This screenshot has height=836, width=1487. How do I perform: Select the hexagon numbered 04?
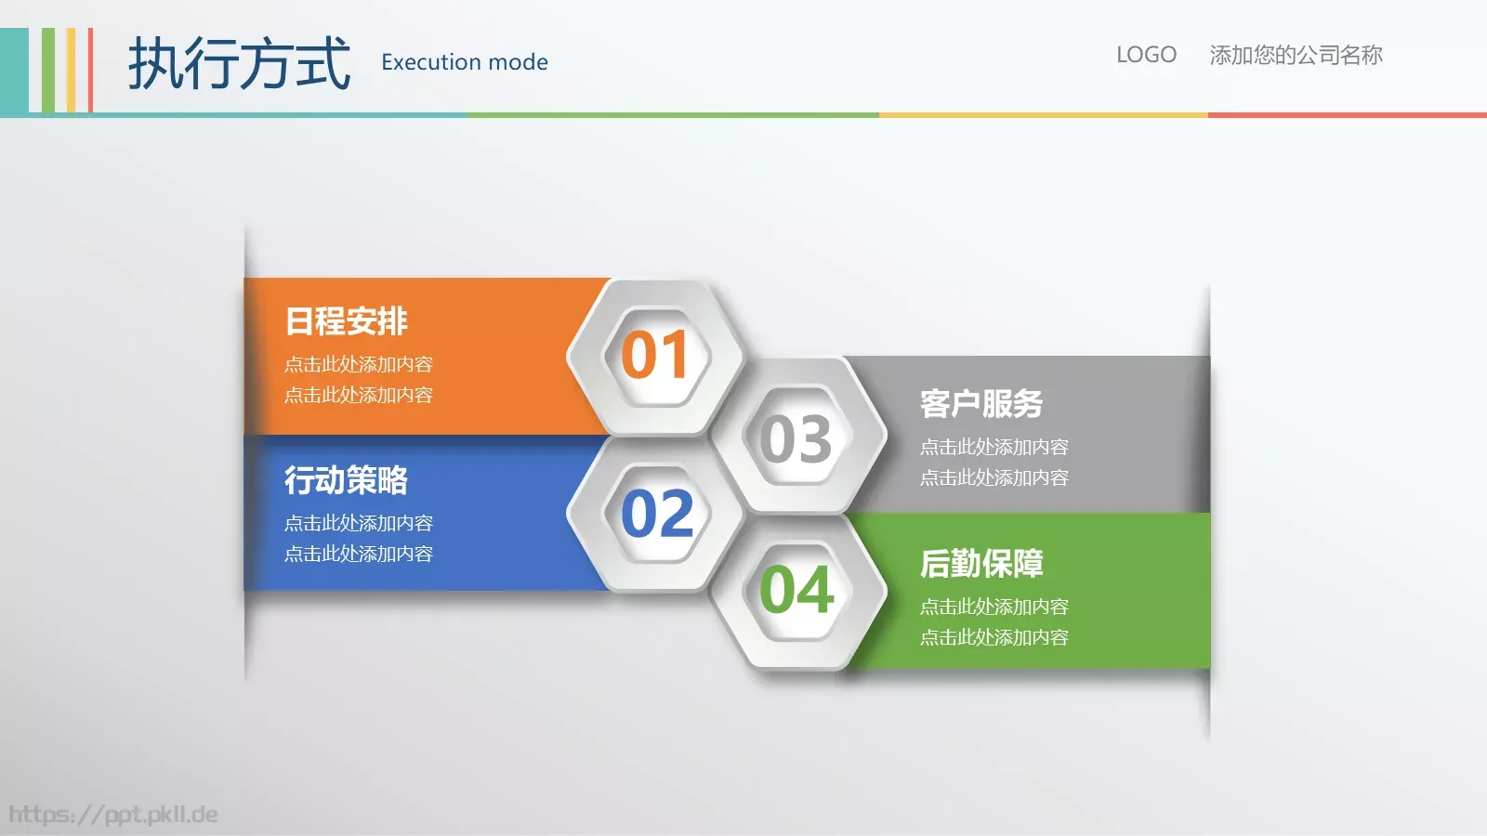coord(797,593)
